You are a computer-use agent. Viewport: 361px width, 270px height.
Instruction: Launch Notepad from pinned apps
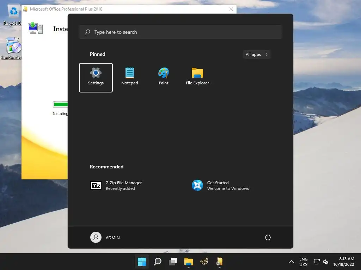tap(130, 78)
